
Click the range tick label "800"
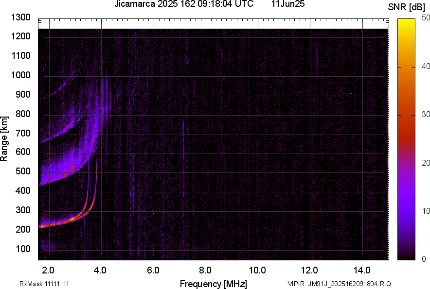pos(23,114)
